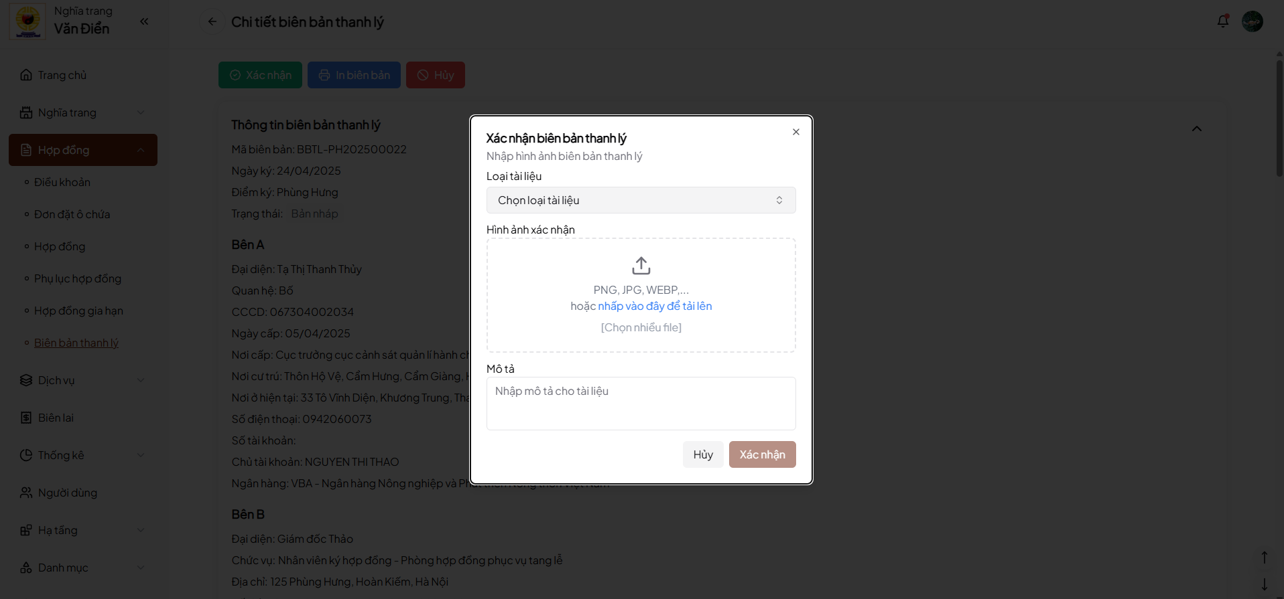Image resolution: width=1284 pixels, height=599 pixels.
Task: Open the Phụ lục hợp đồng submenu item
Action: pyautogui.click(x=78, y=278)
